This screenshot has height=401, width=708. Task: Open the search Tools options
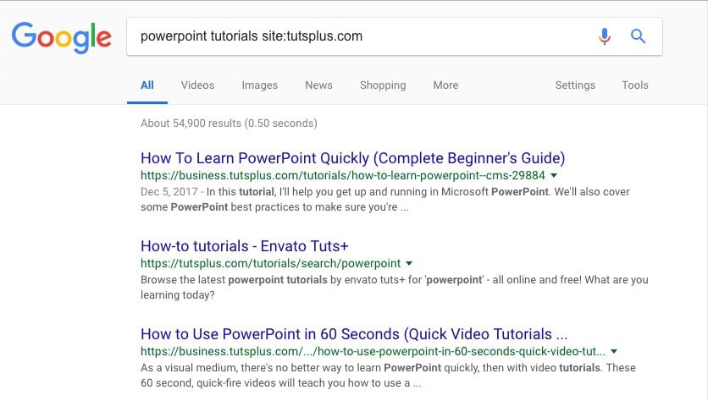click(x=635, y=85)
